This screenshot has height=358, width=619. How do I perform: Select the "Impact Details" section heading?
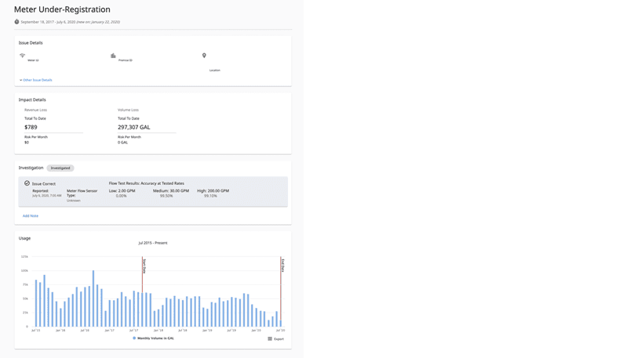(x=32, y=99)
